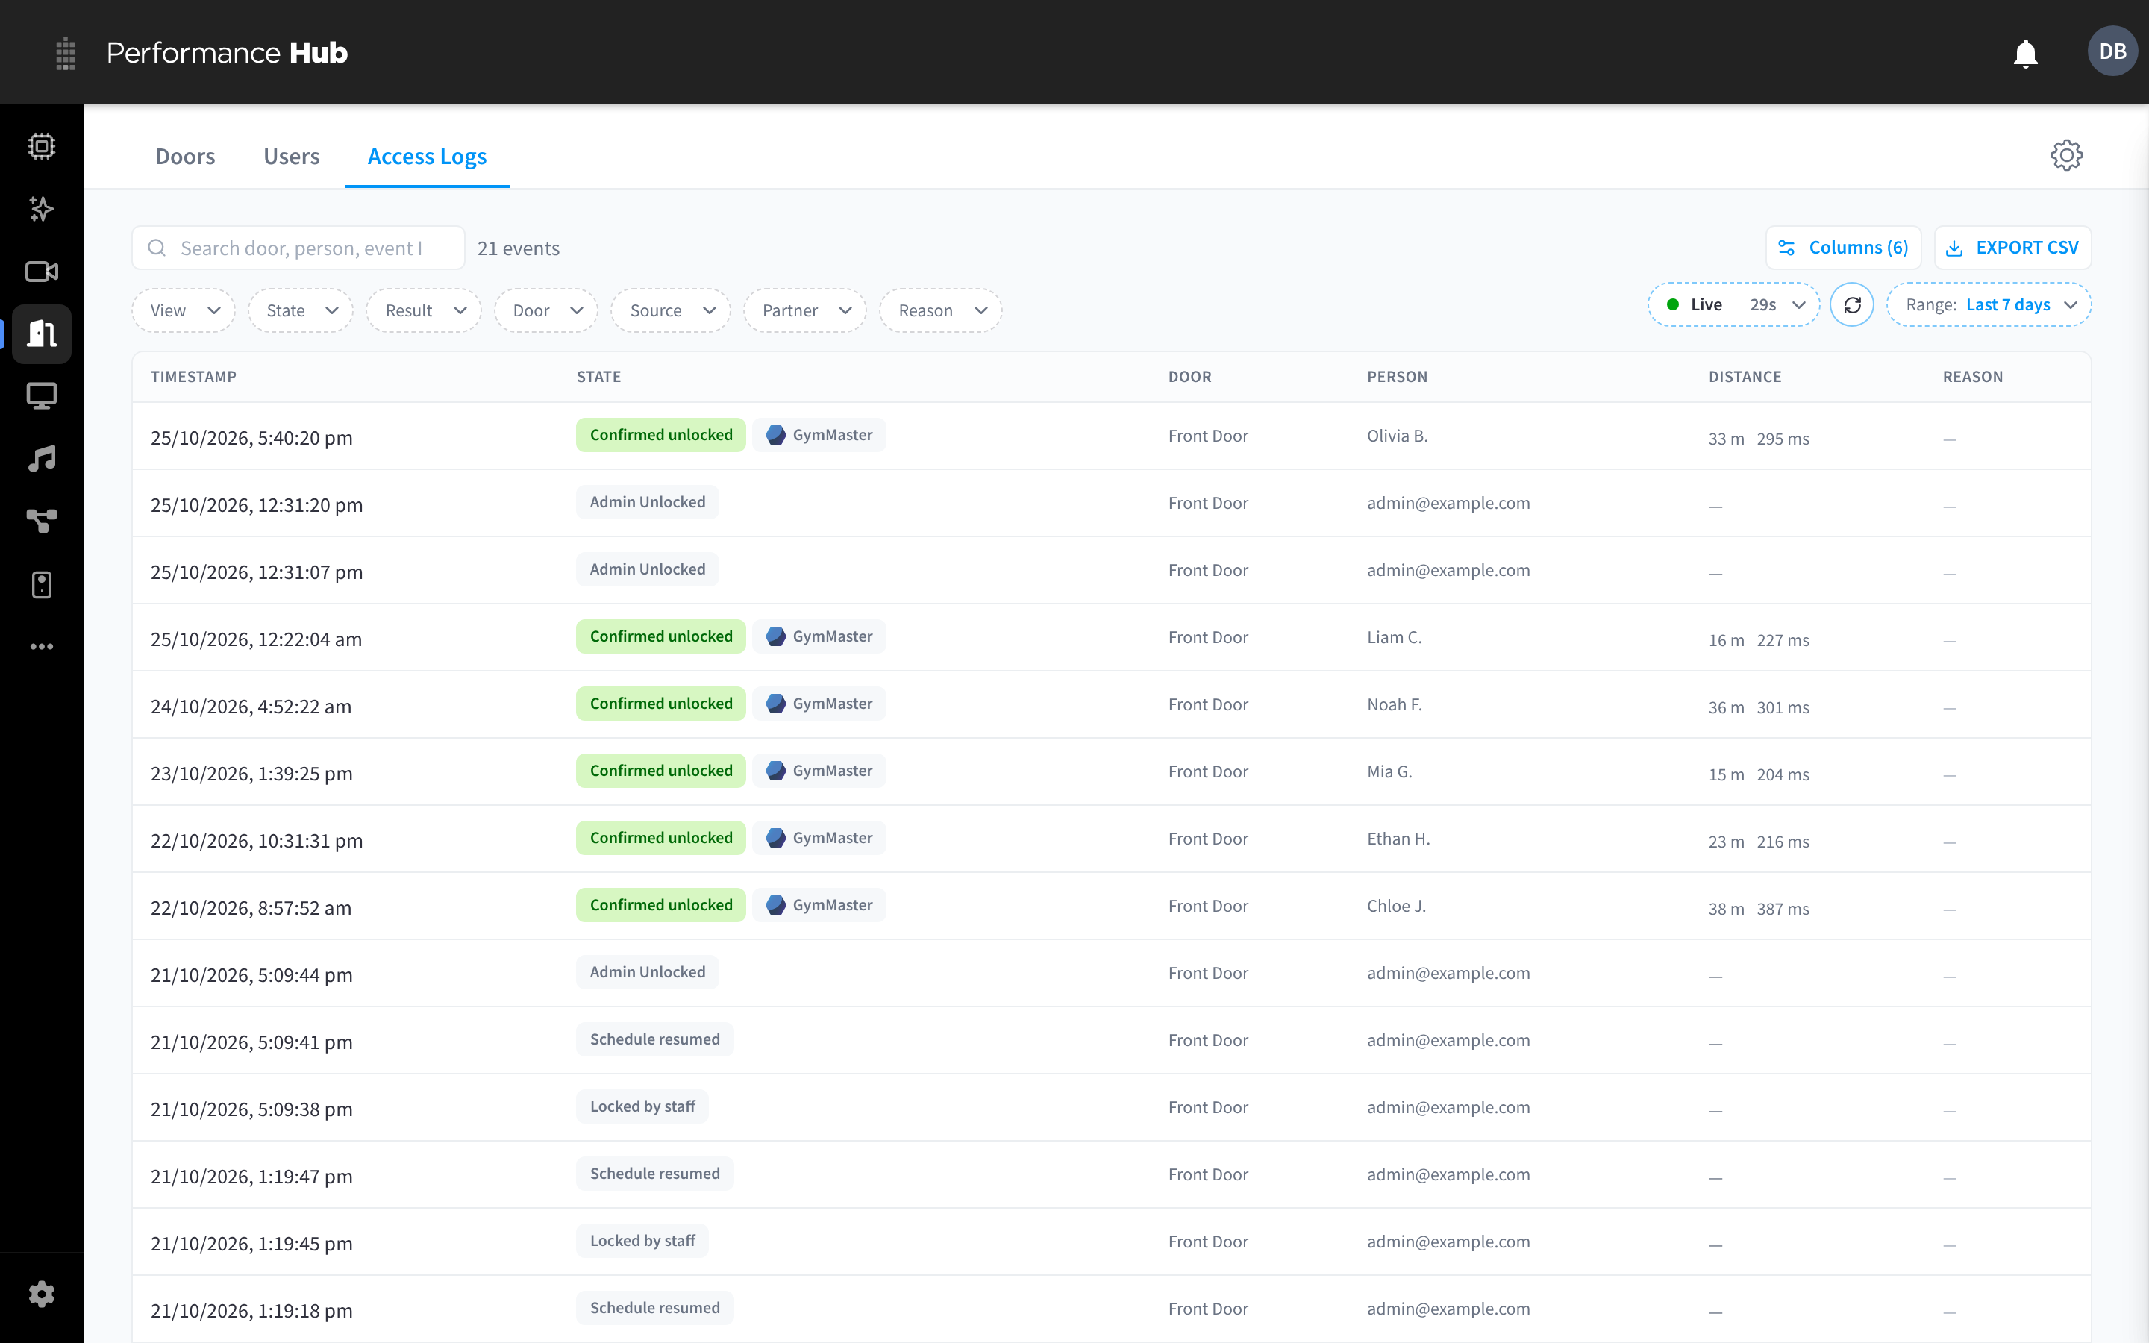
Task: Click the DISTANCE column header
Action: click(x=1745, y=377)
